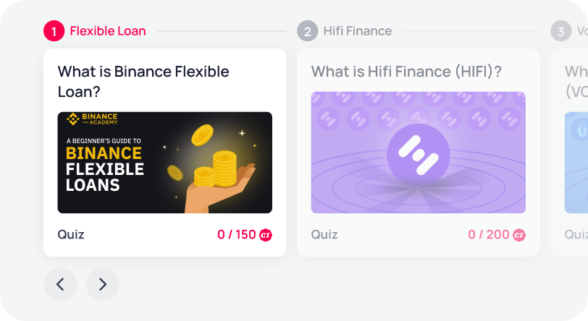The width and height of the screenshot is (588, 321).
Task: Click the What is Binance Flexible Loan? title
Action: (143, 82)
